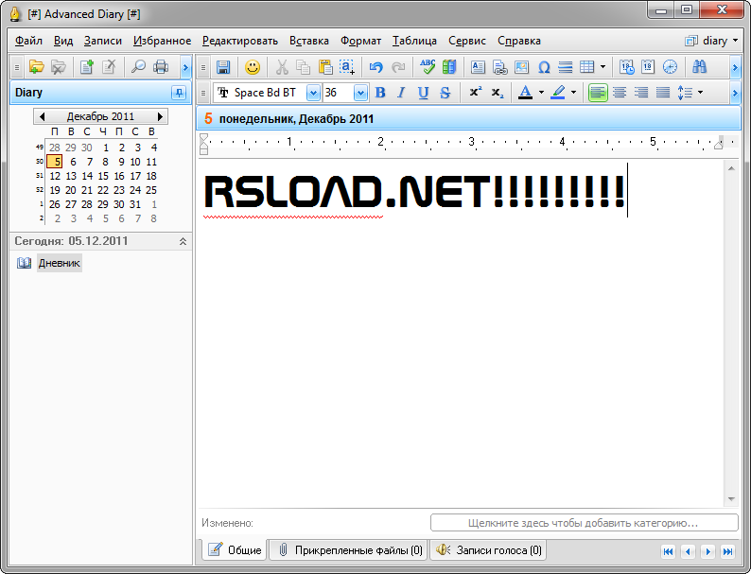Open the Файл menu
Image resolution: width=751 pixels, height=574 pixels.
click(28, 41)
